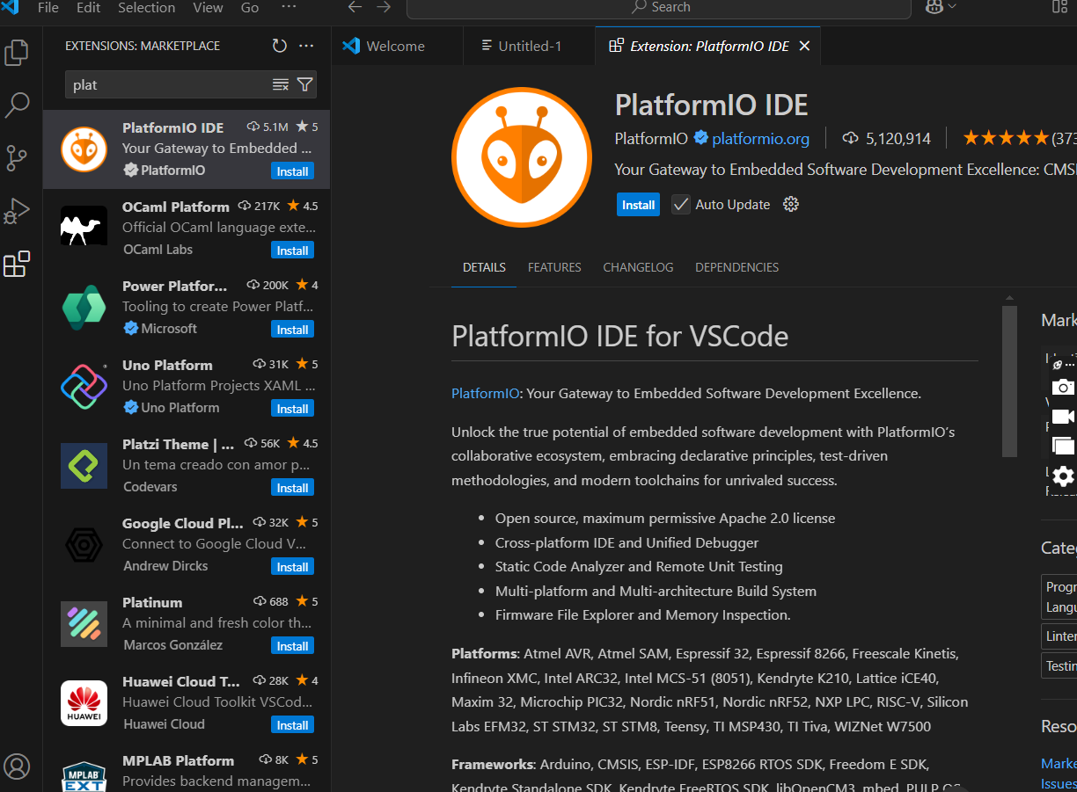Refresh the Extensions Marketplace list
The height and width of the screenshot is (792, 1077).
(x=280, y=46)
